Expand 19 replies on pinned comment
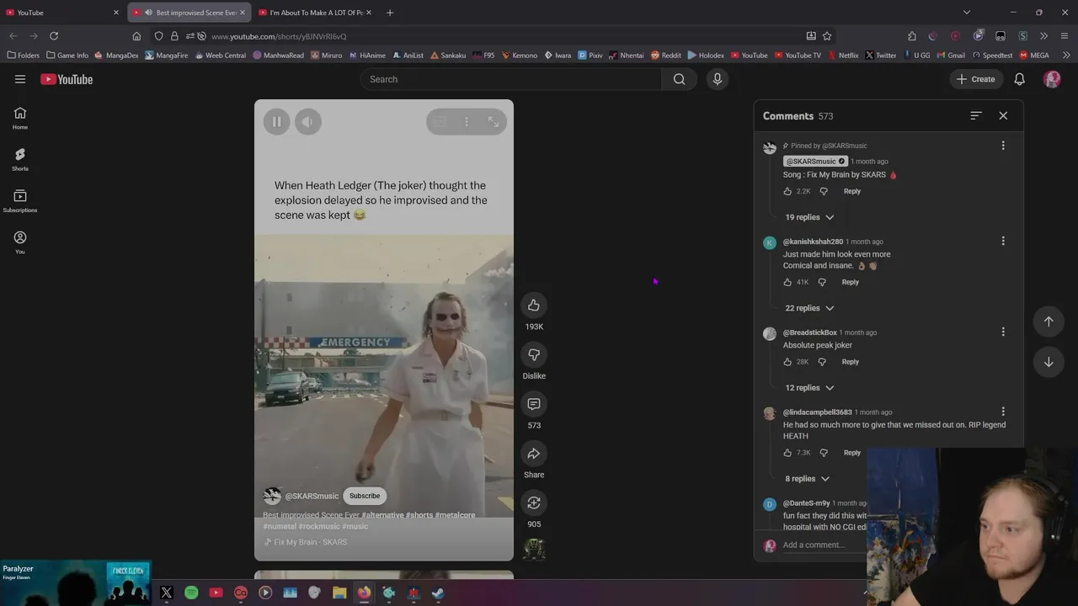 [809, 217]
